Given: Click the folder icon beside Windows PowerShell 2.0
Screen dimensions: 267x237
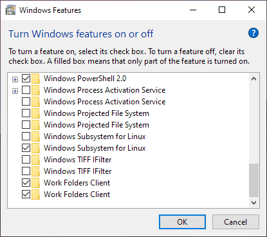Looking at the screenshot, I should (x=35, y=79).
